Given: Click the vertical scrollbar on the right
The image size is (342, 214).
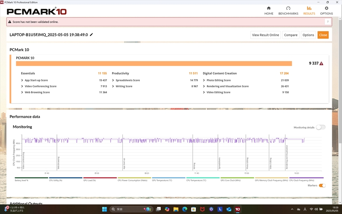Looking at the screenshot, I should (340, 81).
